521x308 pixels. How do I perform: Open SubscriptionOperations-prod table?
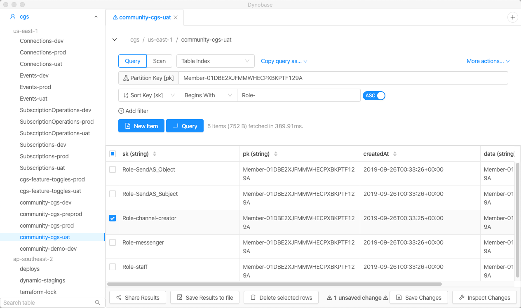[x=57, y=122]
